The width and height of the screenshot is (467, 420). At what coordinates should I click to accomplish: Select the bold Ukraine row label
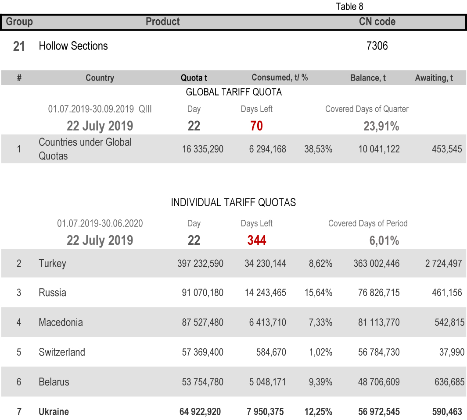pos(54,412)
